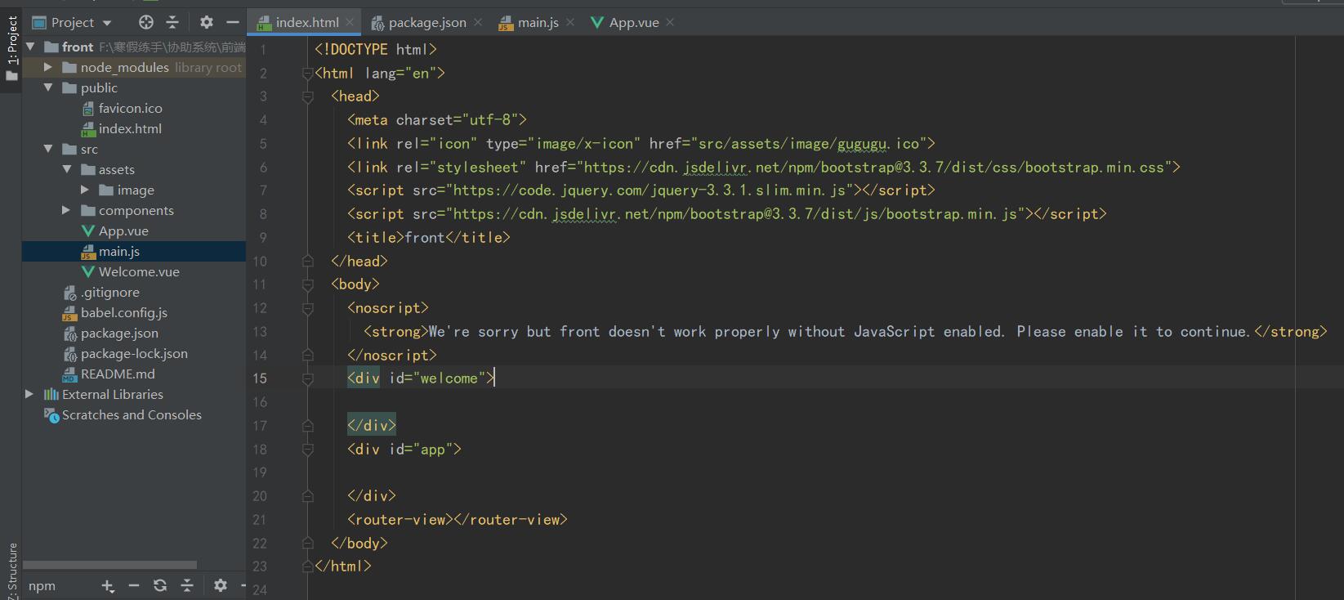Close the package.json tab
The height and width of the screenshot is (600, 1344).
point(478,22)
